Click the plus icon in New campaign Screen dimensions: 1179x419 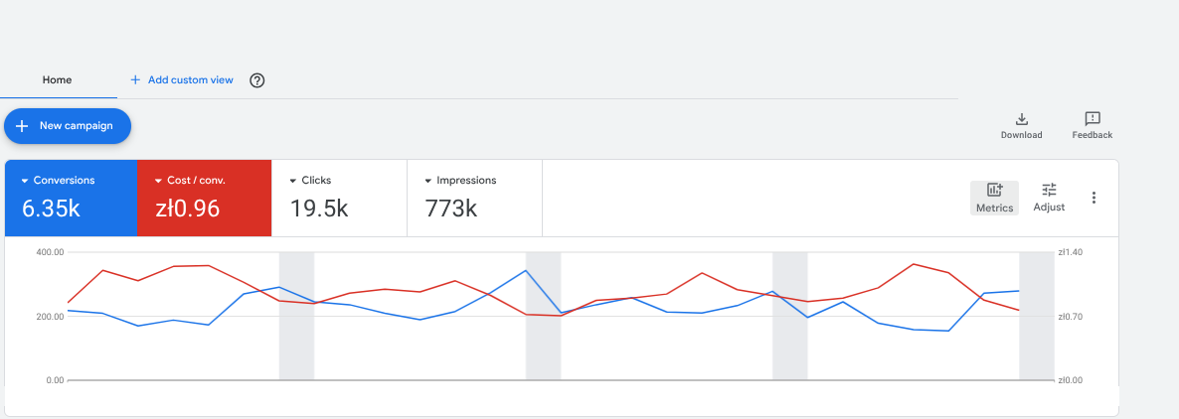(x=23, y=126)
